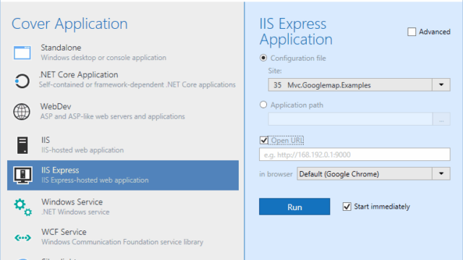The height and width of the screenshot is (260, 463).
Task: Pick the WCF Service list entry
Action: point(123,237)
